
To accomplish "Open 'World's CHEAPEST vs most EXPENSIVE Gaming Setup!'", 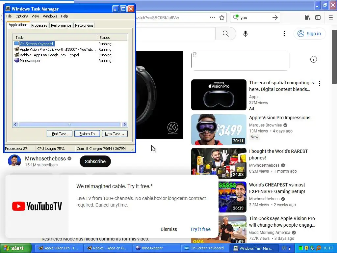I will click(x=277, y=188).
